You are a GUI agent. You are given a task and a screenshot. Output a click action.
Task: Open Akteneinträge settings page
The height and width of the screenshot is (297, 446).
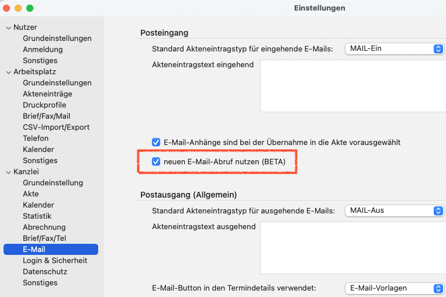tap(47, 94)
